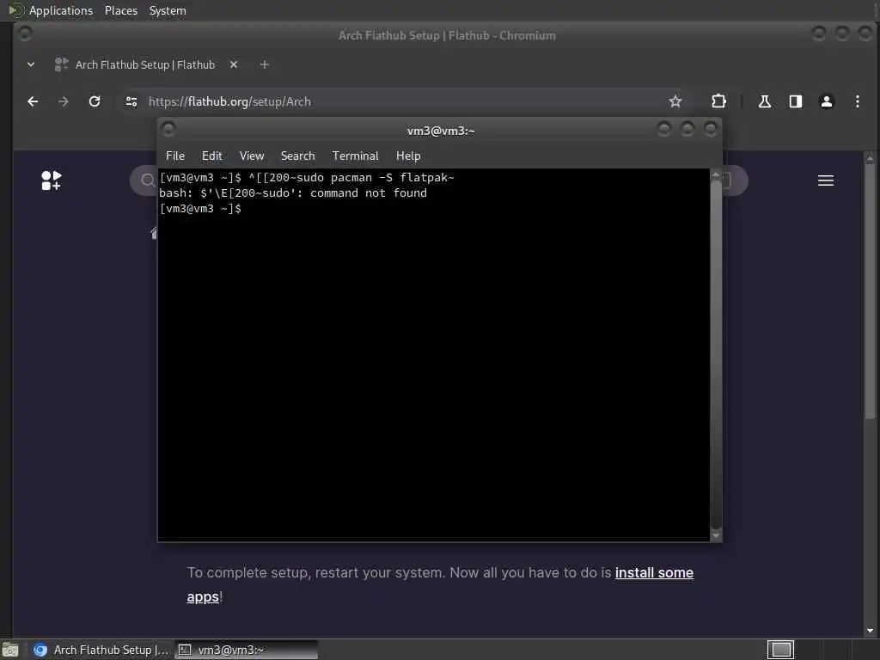Click the terminal title bar text
The width and height of the screenshot is (880, 660).
441,131
